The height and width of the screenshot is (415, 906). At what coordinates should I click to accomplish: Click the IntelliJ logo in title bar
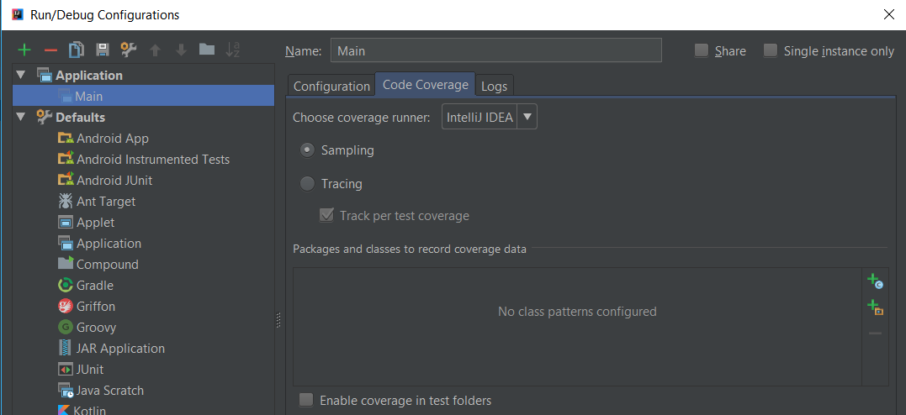(x=18, y=14)
